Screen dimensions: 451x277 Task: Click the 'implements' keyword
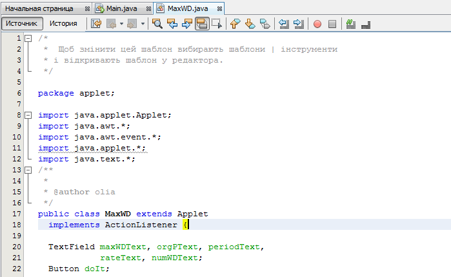click(x=74, y=225)
